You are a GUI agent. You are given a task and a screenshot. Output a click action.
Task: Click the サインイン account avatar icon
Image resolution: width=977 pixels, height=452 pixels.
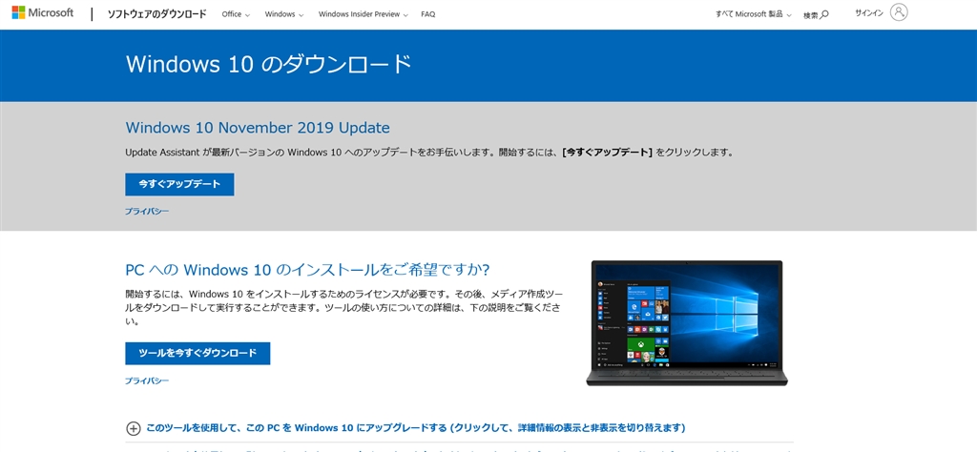(x=899, y=12)
